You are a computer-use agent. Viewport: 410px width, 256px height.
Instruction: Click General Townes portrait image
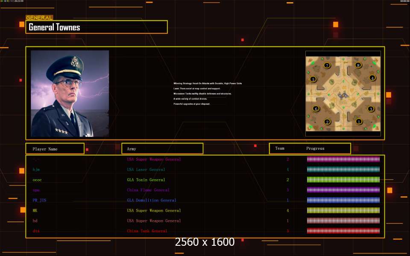70,93
